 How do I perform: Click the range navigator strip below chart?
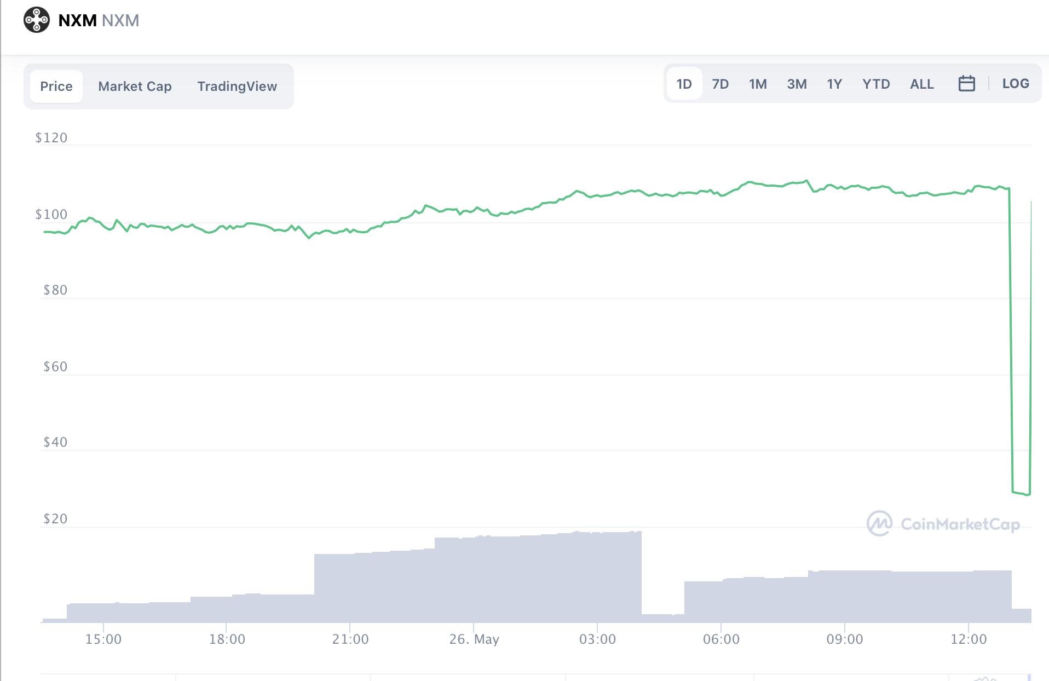coord(535,677)
